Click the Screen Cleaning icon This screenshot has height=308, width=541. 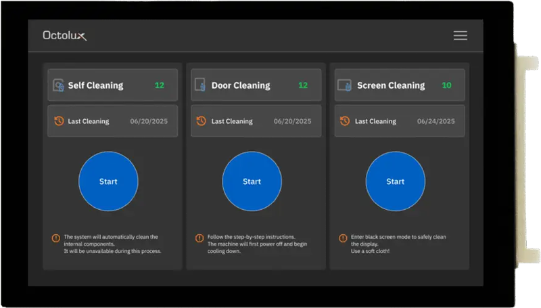point(344,85)
